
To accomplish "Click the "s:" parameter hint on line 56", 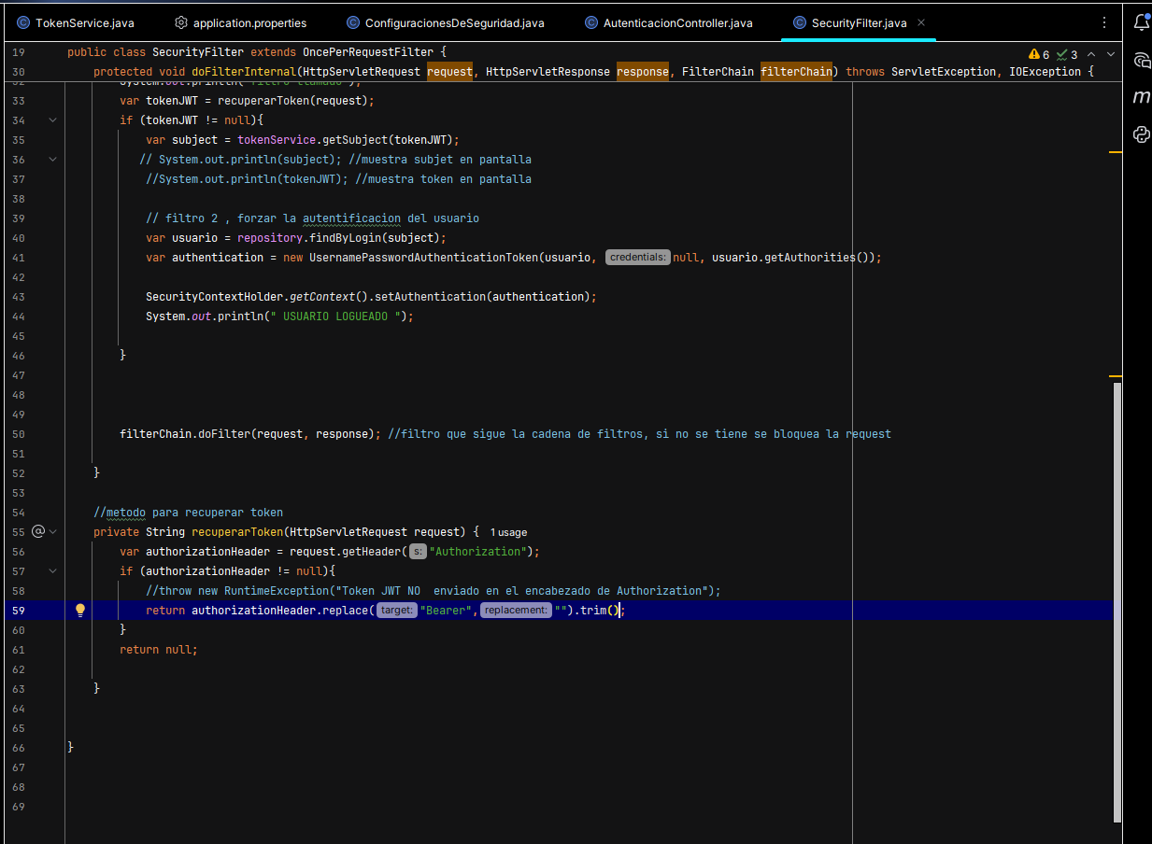I will (418, 552).
